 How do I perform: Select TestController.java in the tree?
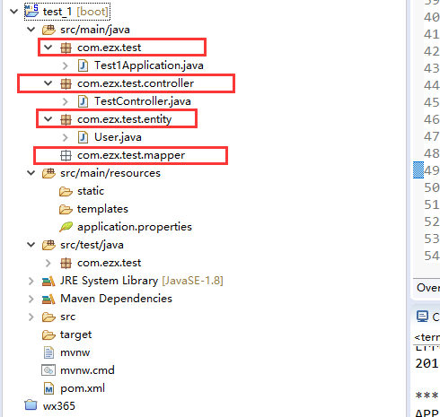pyautogui.click(x=143, y=101)
